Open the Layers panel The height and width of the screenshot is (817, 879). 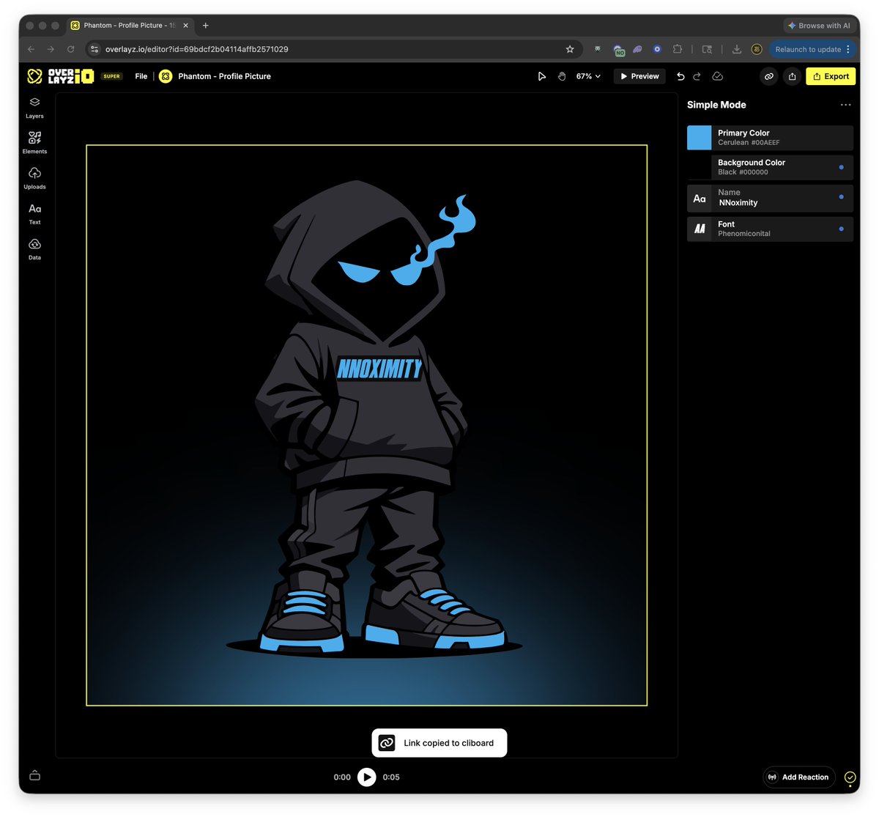(x=34, y=107)
